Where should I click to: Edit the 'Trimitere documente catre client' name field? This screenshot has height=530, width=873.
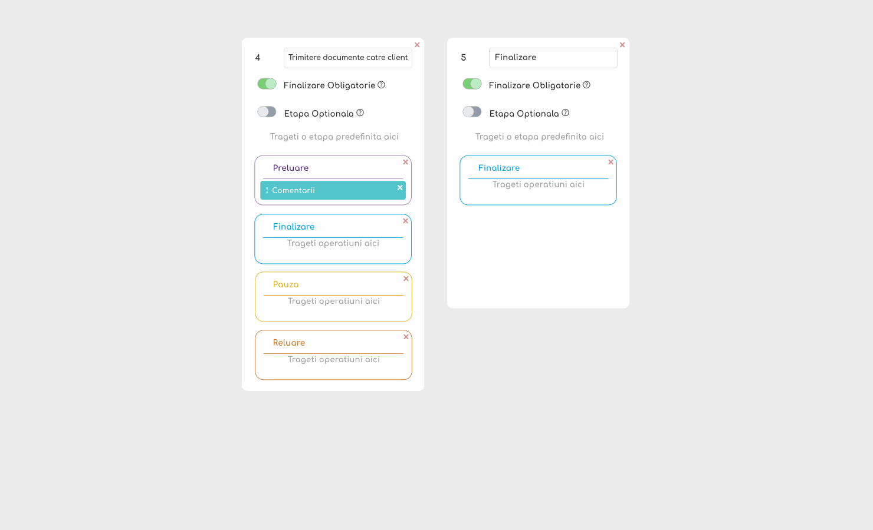348,58
